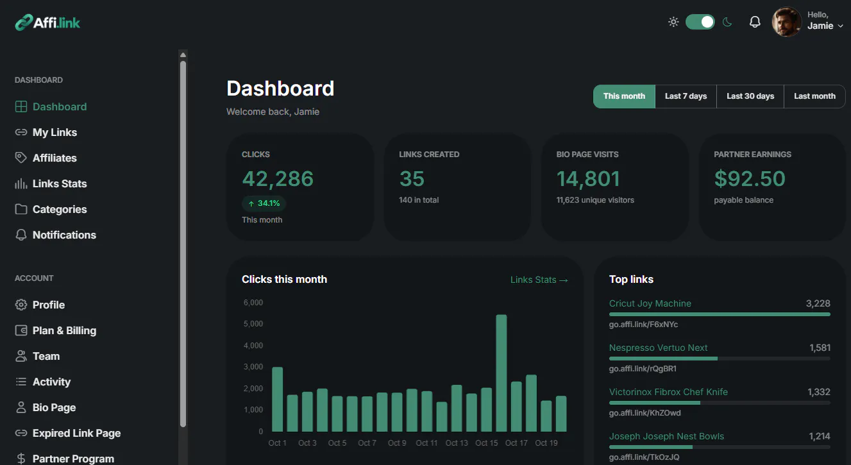851x465 pixels.
Task: Click the sidebar scrollbar thumb
Action: (x=183, y=244)
